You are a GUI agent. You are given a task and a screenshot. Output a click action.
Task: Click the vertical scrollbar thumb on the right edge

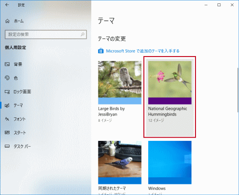[238, 90]
